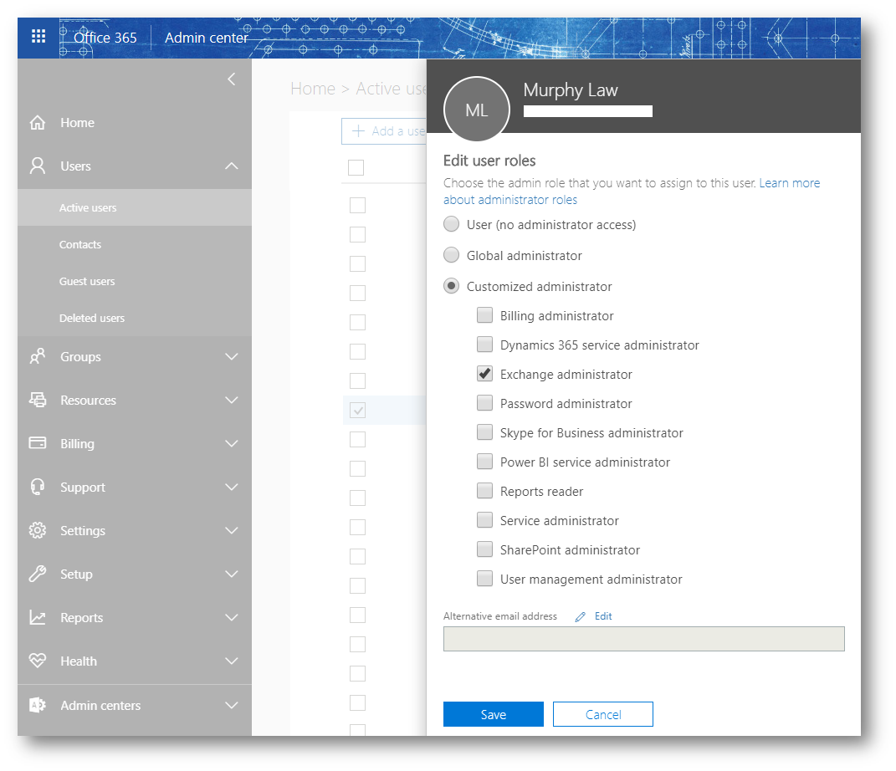Collapse the navigation pane with the left chevron
This screenshot has height=771, width=896.
point(232,79)
